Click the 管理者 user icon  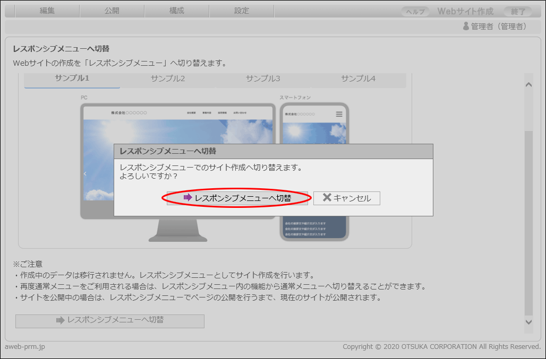pos(466,26)
